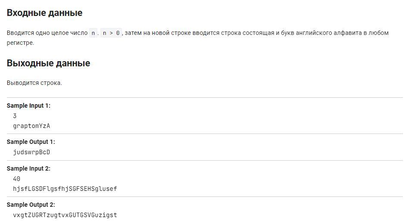The image size is (411, 224).
Task: Click the string 'graptomYzA'
Action: pos(31,126)
